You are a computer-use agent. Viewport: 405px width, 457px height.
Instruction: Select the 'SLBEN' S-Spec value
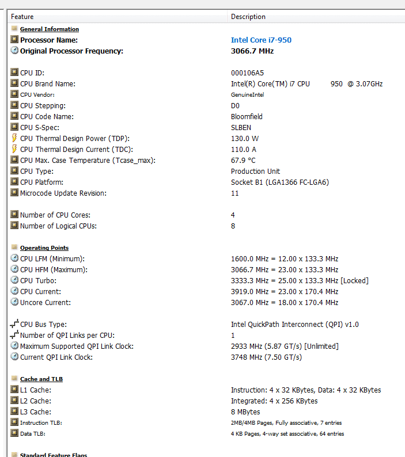pos(241,128)
